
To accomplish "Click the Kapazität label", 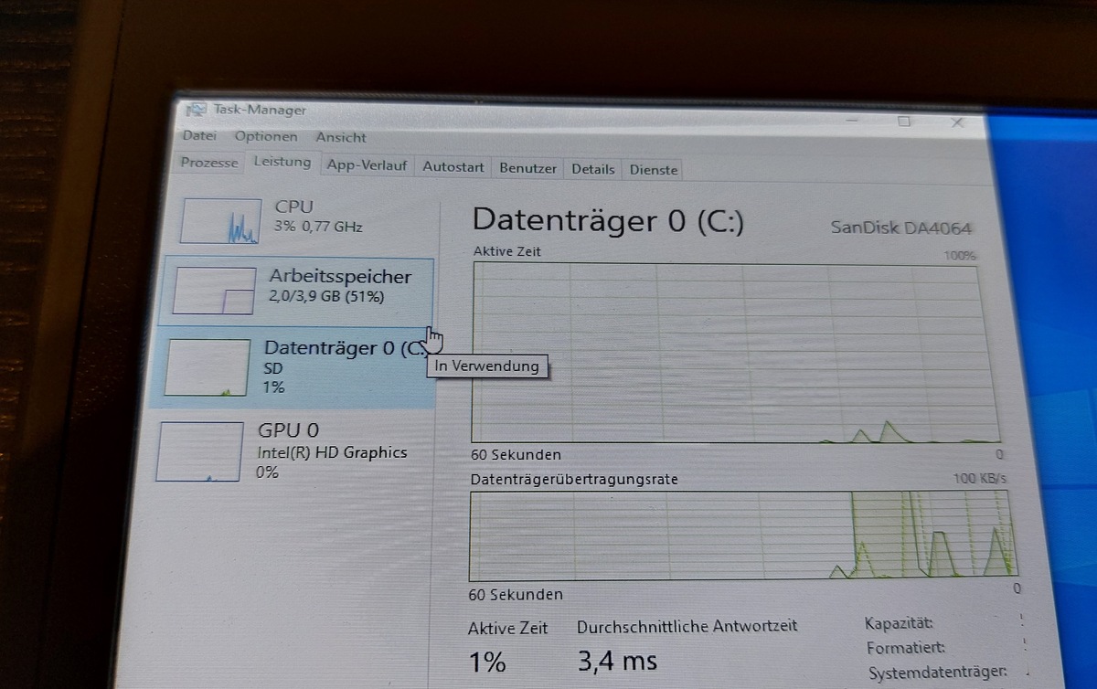I will [x=899, y=624].
